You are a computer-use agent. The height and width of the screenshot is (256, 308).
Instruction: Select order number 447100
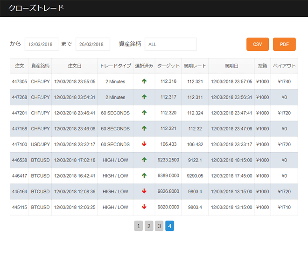(20, 144)
